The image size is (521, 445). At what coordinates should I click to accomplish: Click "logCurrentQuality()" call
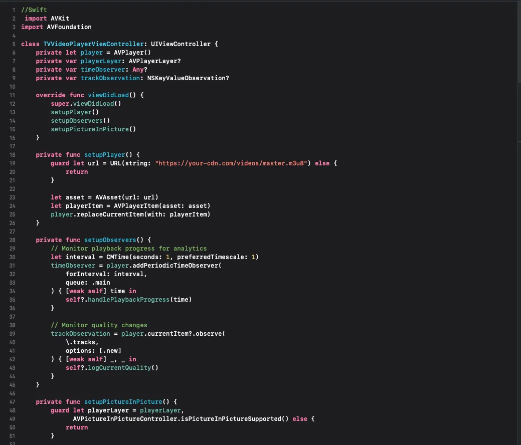click(x=123, y=368)
